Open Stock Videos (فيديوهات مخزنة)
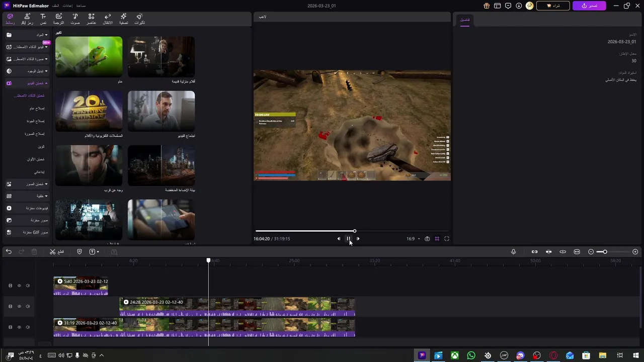644x362 pixels. 27,208
